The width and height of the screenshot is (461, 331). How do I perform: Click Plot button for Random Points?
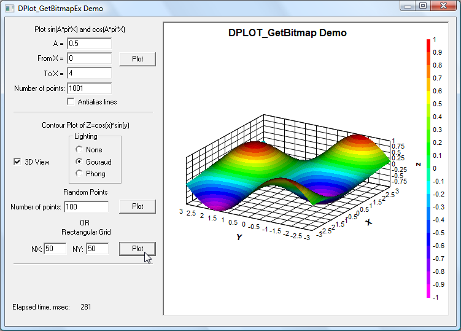[138, 206]
